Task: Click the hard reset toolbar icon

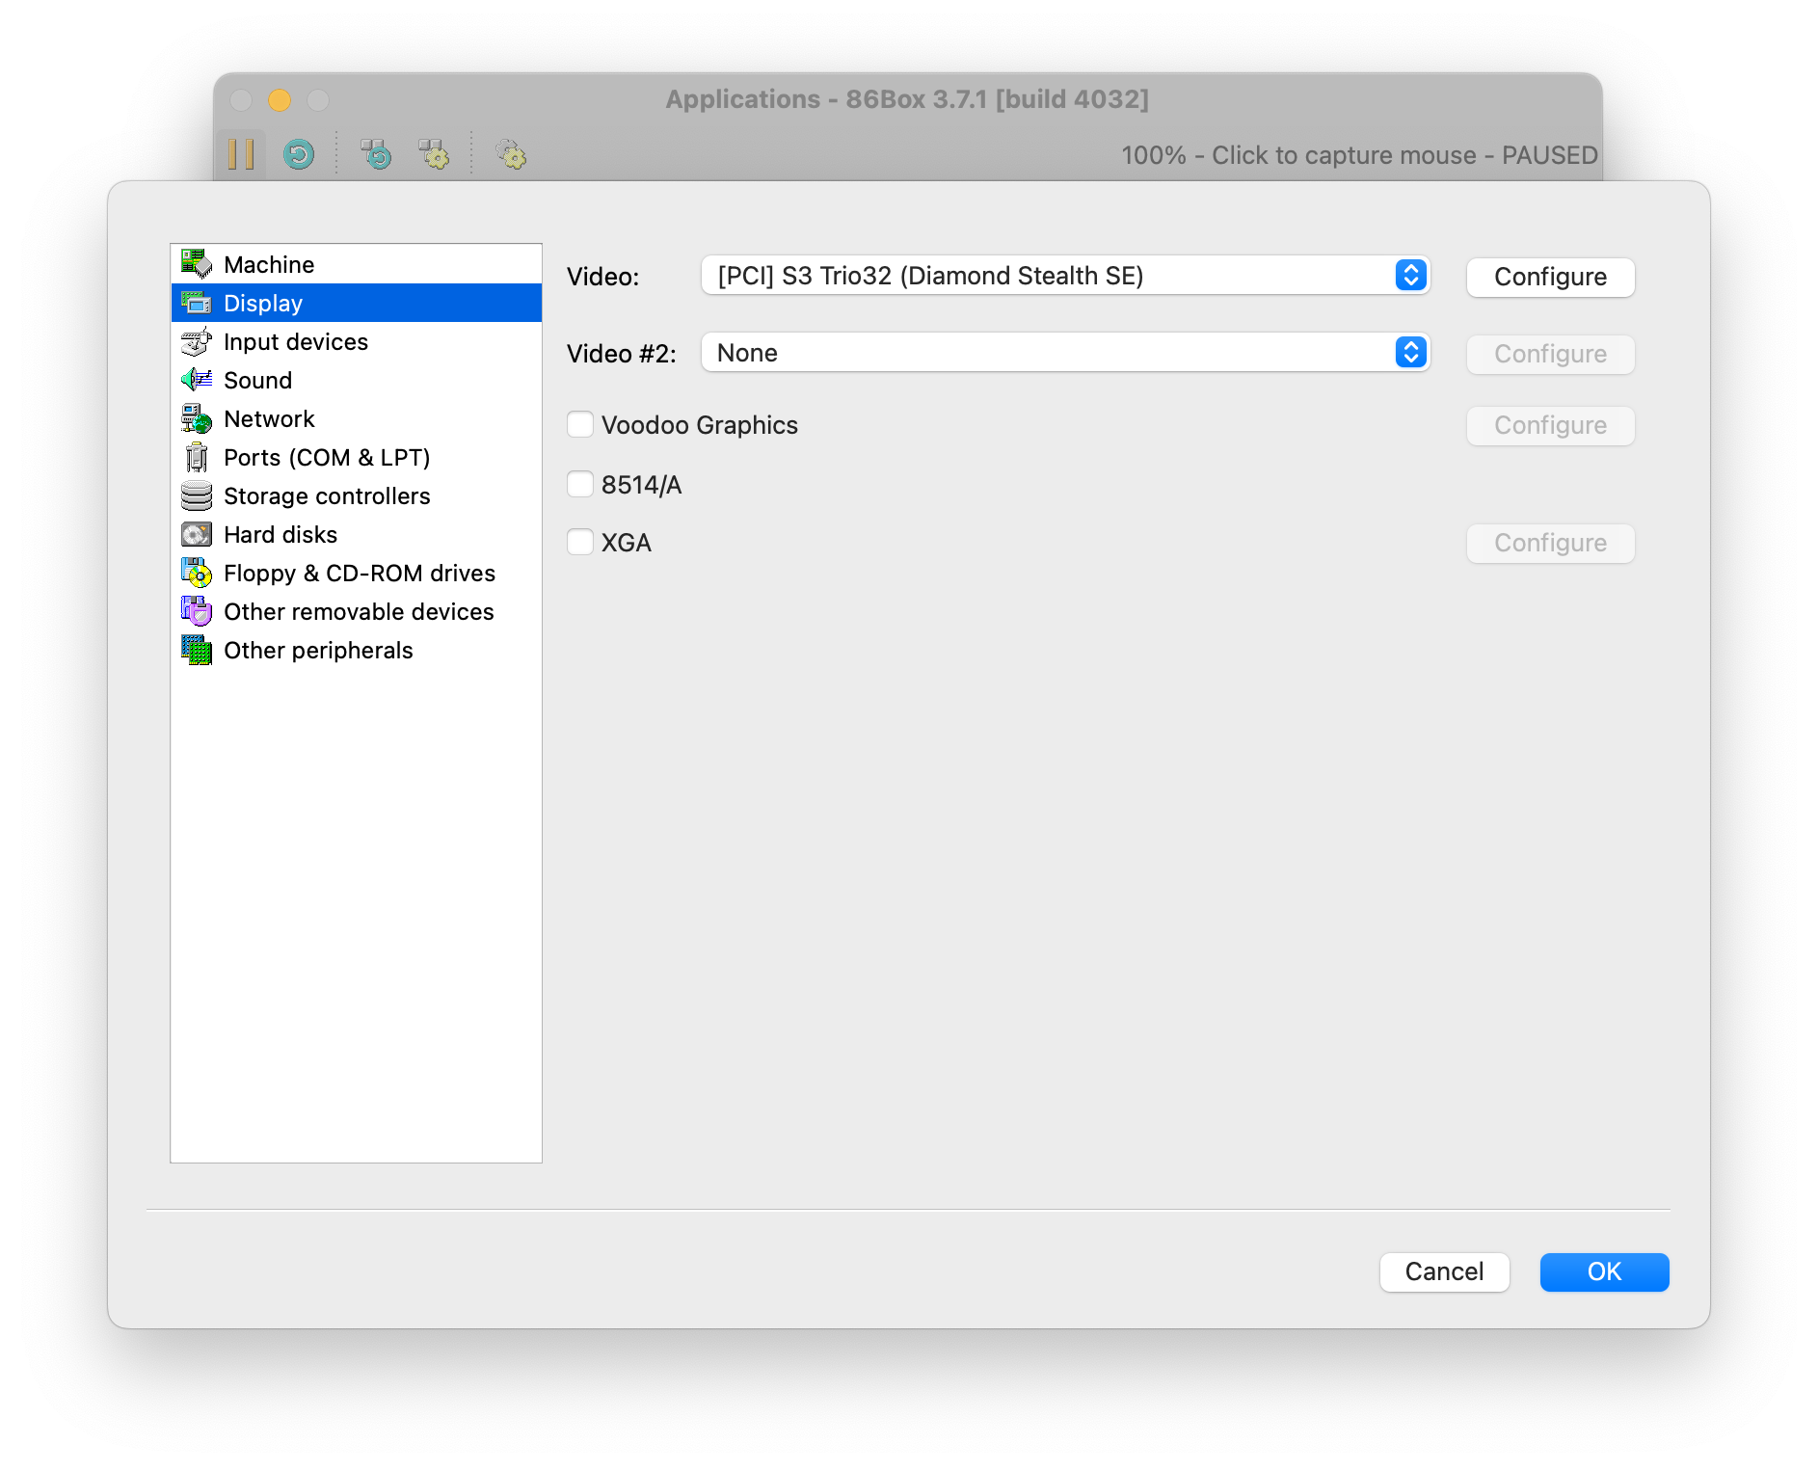Action: click(299, 154)
